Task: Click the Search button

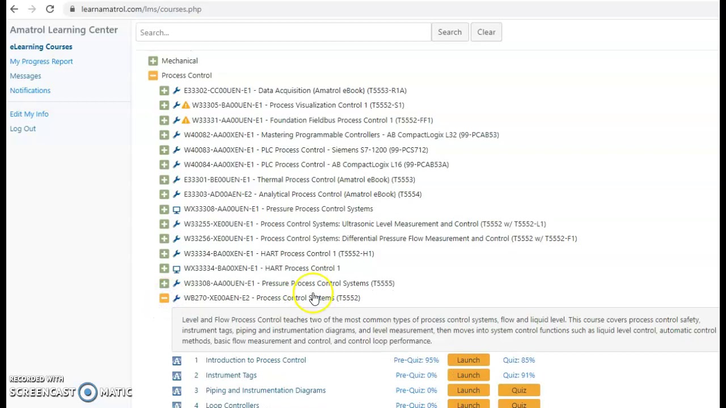Action: [x=450, y=32]
